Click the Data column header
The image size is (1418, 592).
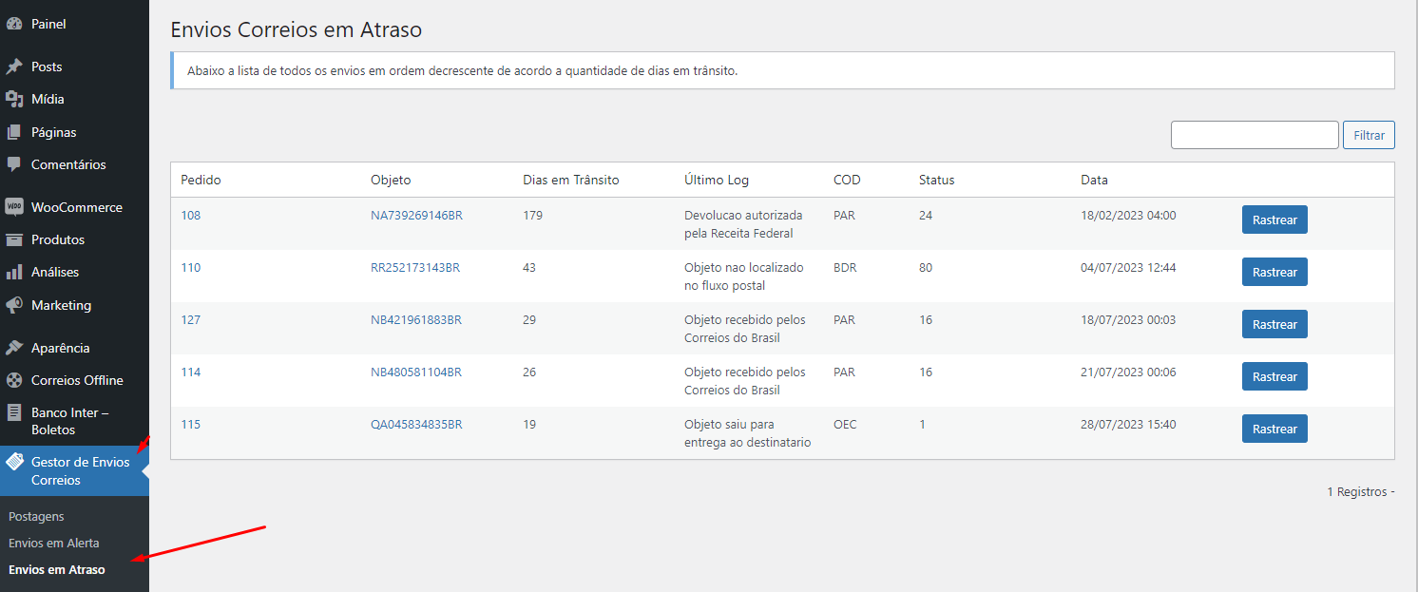[x=1094, y=180]
